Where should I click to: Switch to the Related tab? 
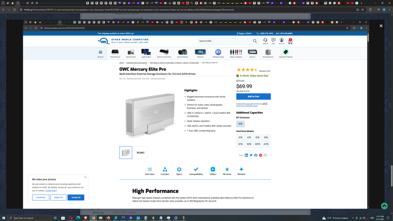coord(241,171)
